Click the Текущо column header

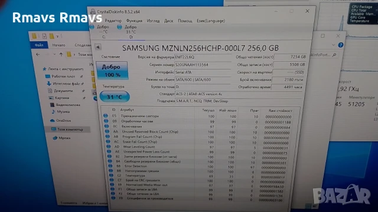click(x=208, y=110)
